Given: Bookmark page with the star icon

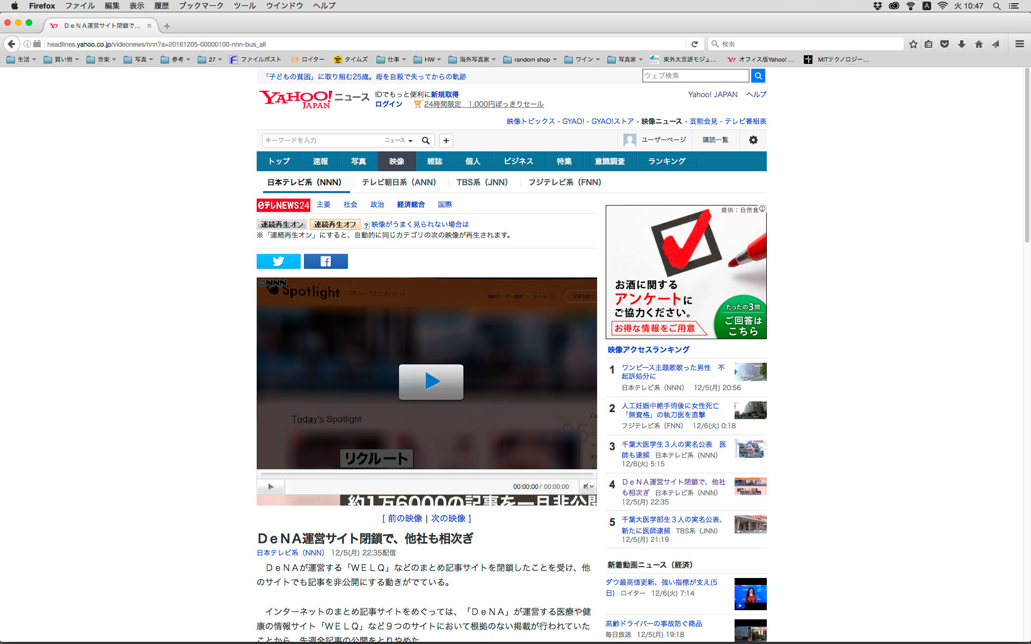Looking at the screenshot, I should [x=913, y=44].
